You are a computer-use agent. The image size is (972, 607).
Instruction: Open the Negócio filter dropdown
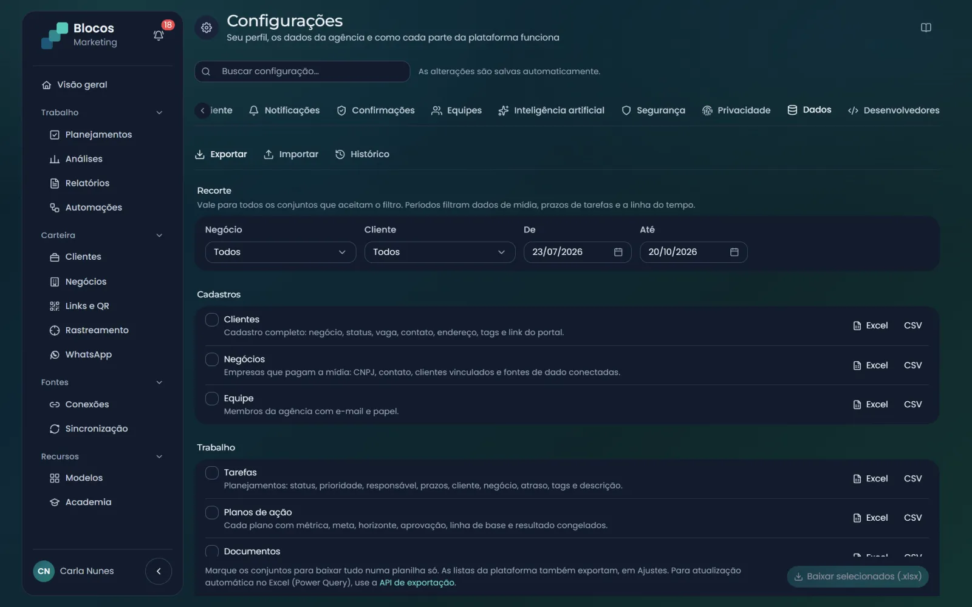pyautogui.click(x=281, y=252)
